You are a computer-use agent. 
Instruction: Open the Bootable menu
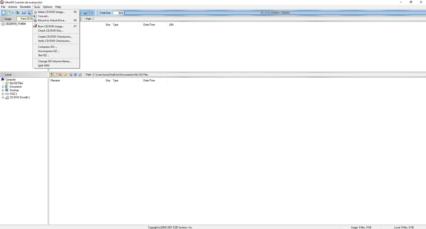(x=25, y=7)
